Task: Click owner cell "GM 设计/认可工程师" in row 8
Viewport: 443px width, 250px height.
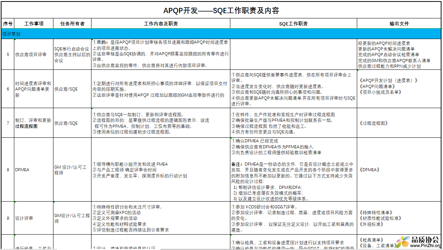Action: click(72, 169)
